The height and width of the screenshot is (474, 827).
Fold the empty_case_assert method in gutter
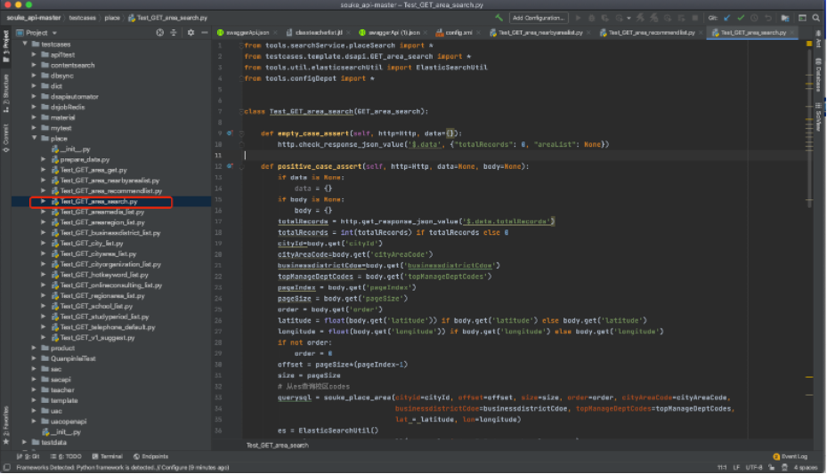[241, 133]
